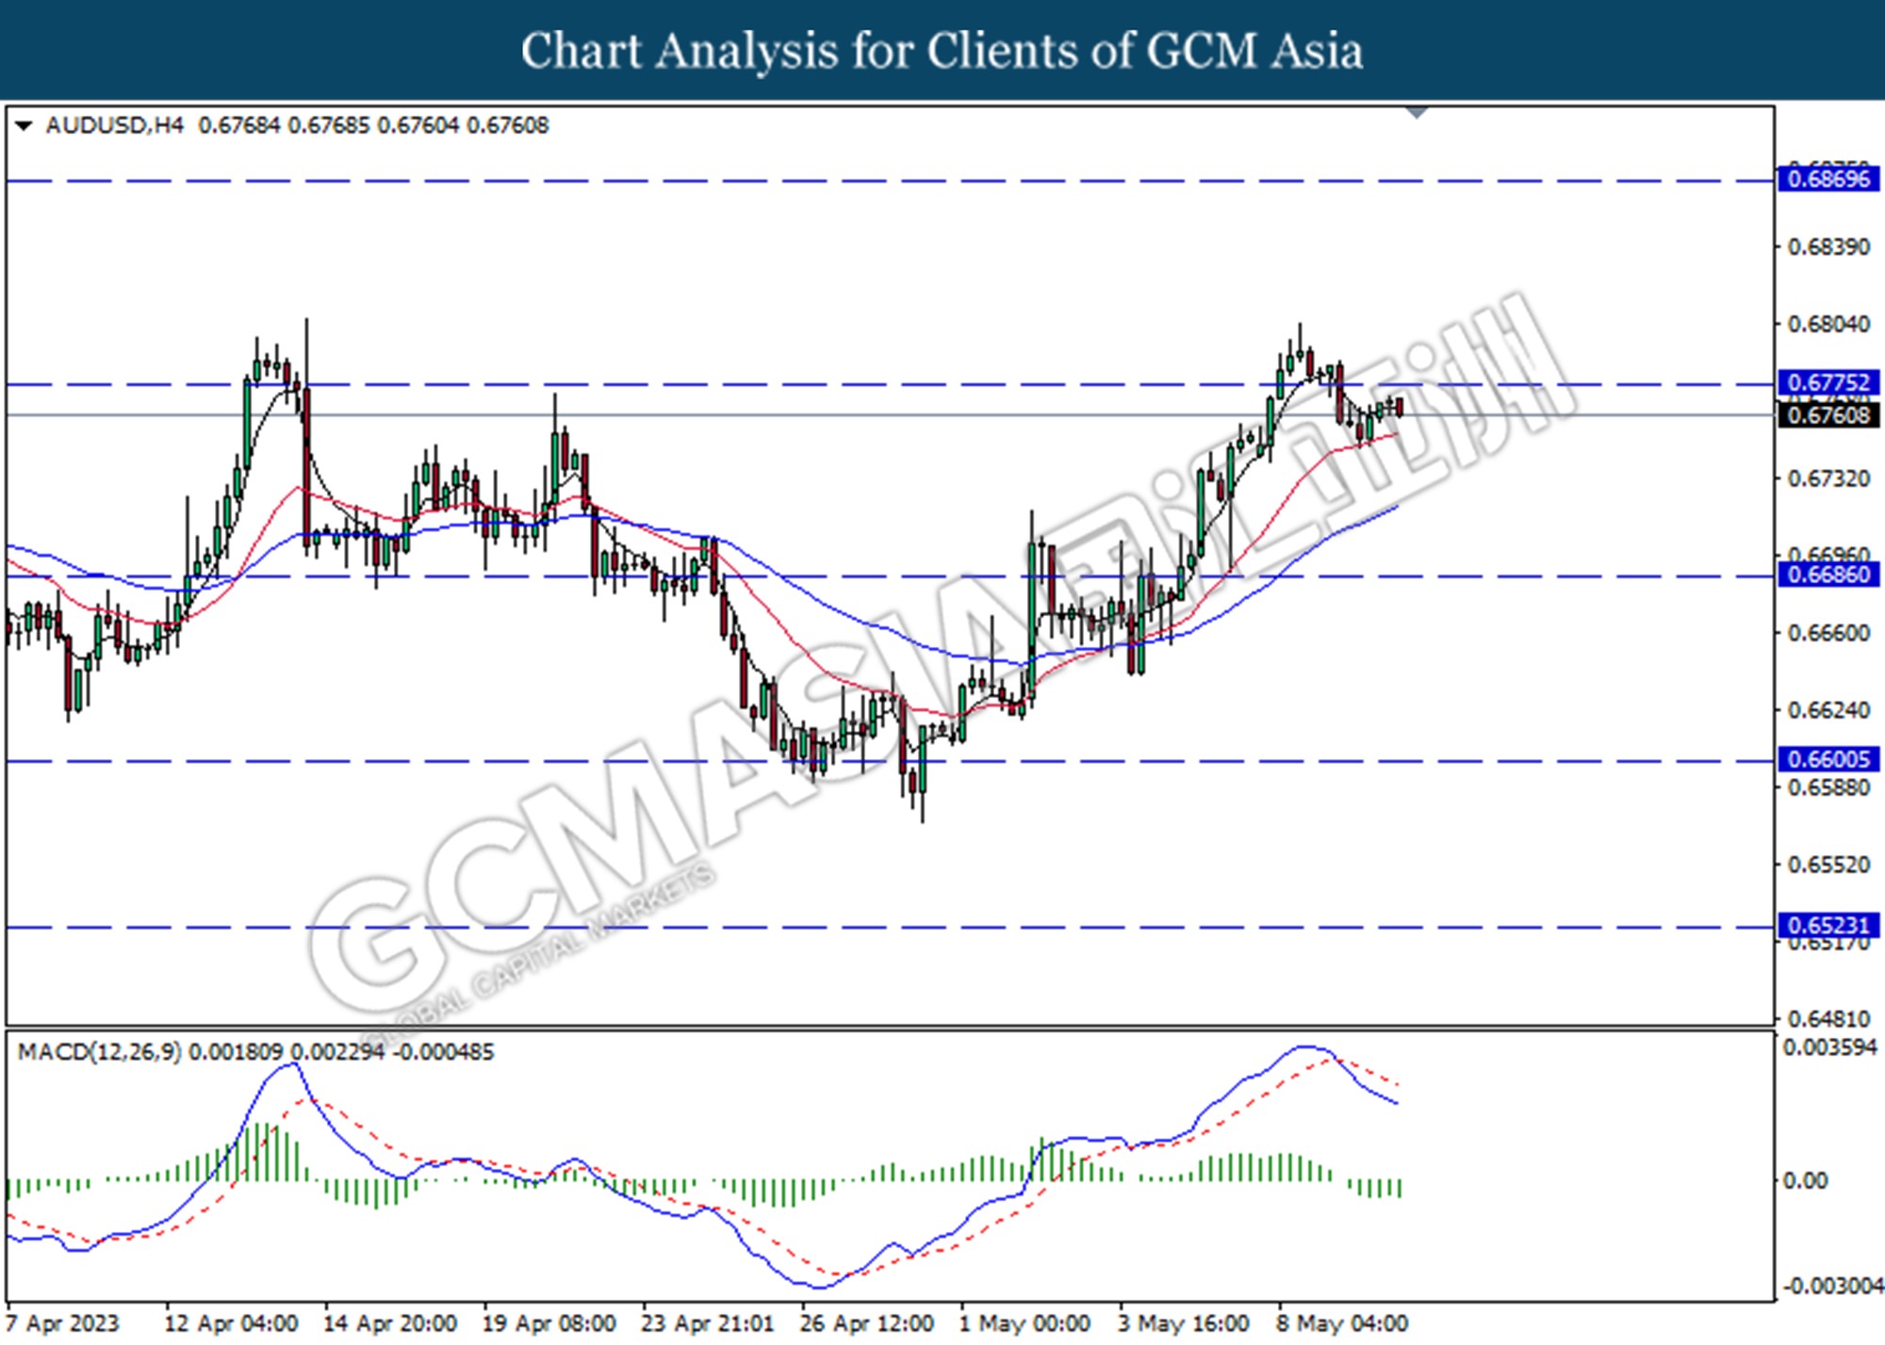The width and height of the screenshot is (1885, 1345).
Task: Select the 0.66860 level label
Action: click(1828, 575)
